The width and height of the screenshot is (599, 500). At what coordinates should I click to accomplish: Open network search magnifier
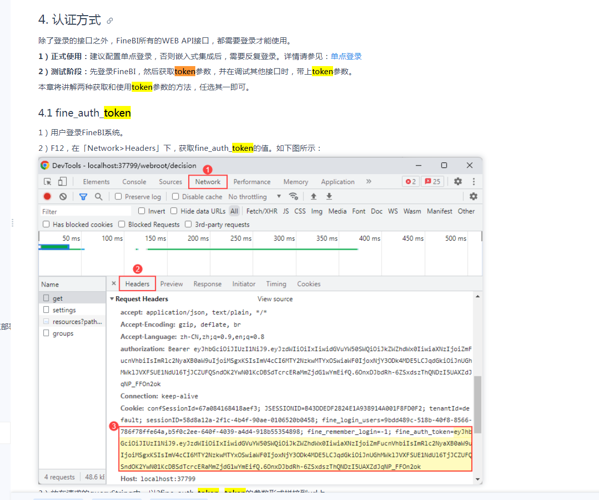click(98, 196)
